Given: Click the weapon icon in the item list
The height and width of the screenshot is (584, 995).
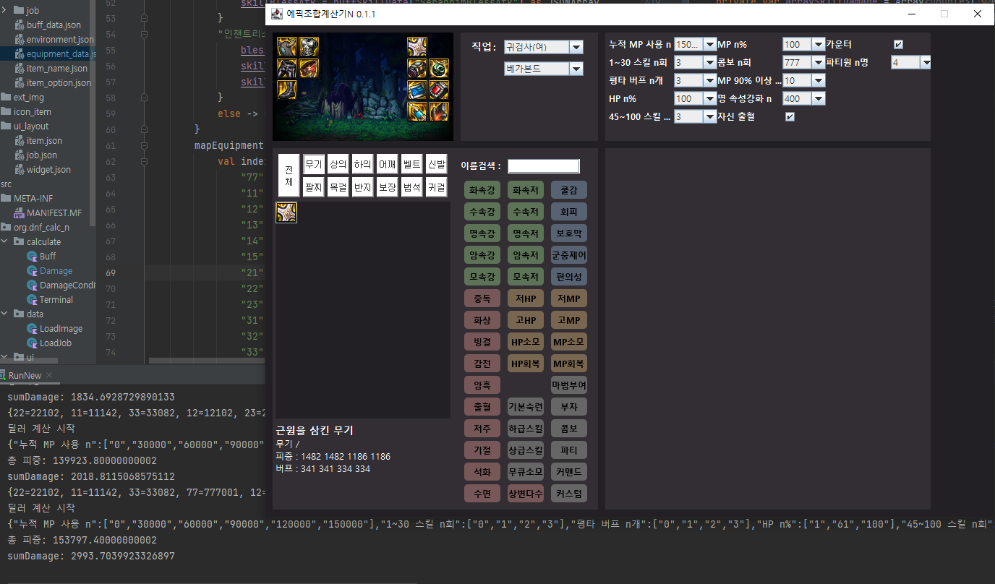Looking at the screenshot, I should (x=286, y=212).
